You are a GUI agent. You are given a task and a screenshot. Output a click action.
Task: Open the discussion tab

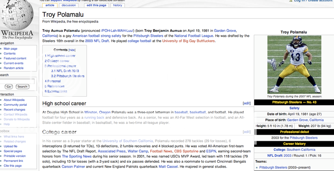(x=68, y=5)
